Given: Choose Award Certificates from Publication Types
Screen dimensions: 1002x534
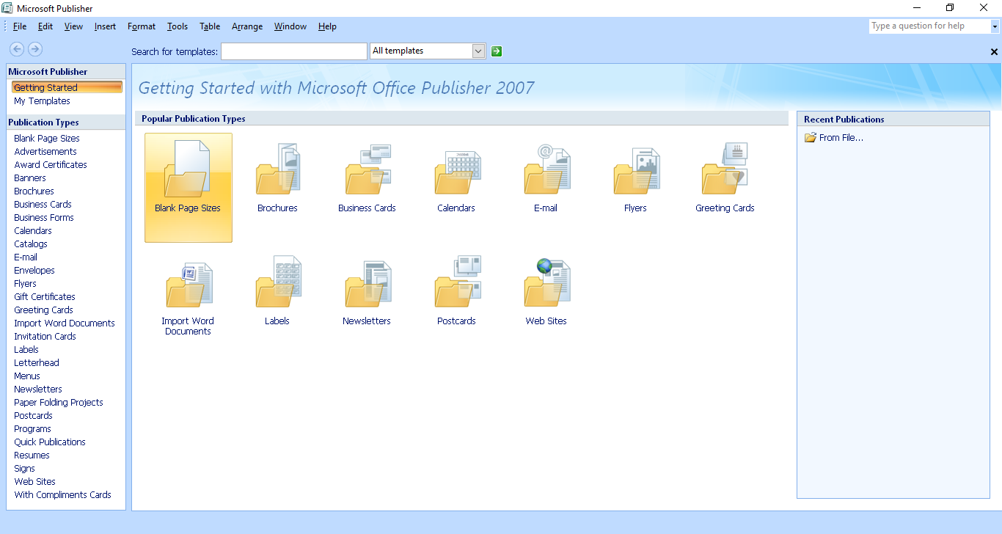Looking at the screenshot, I should [51, 165].
